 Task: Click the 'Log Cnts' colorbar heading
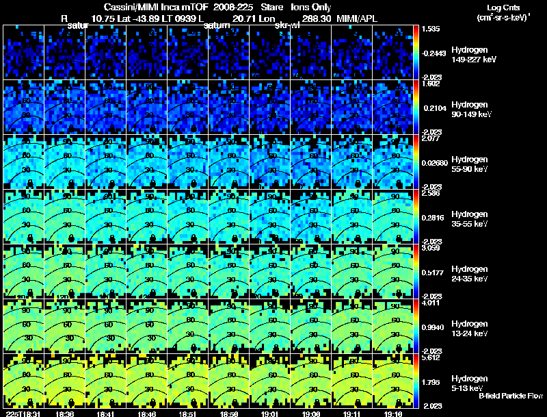click(503, 8)
